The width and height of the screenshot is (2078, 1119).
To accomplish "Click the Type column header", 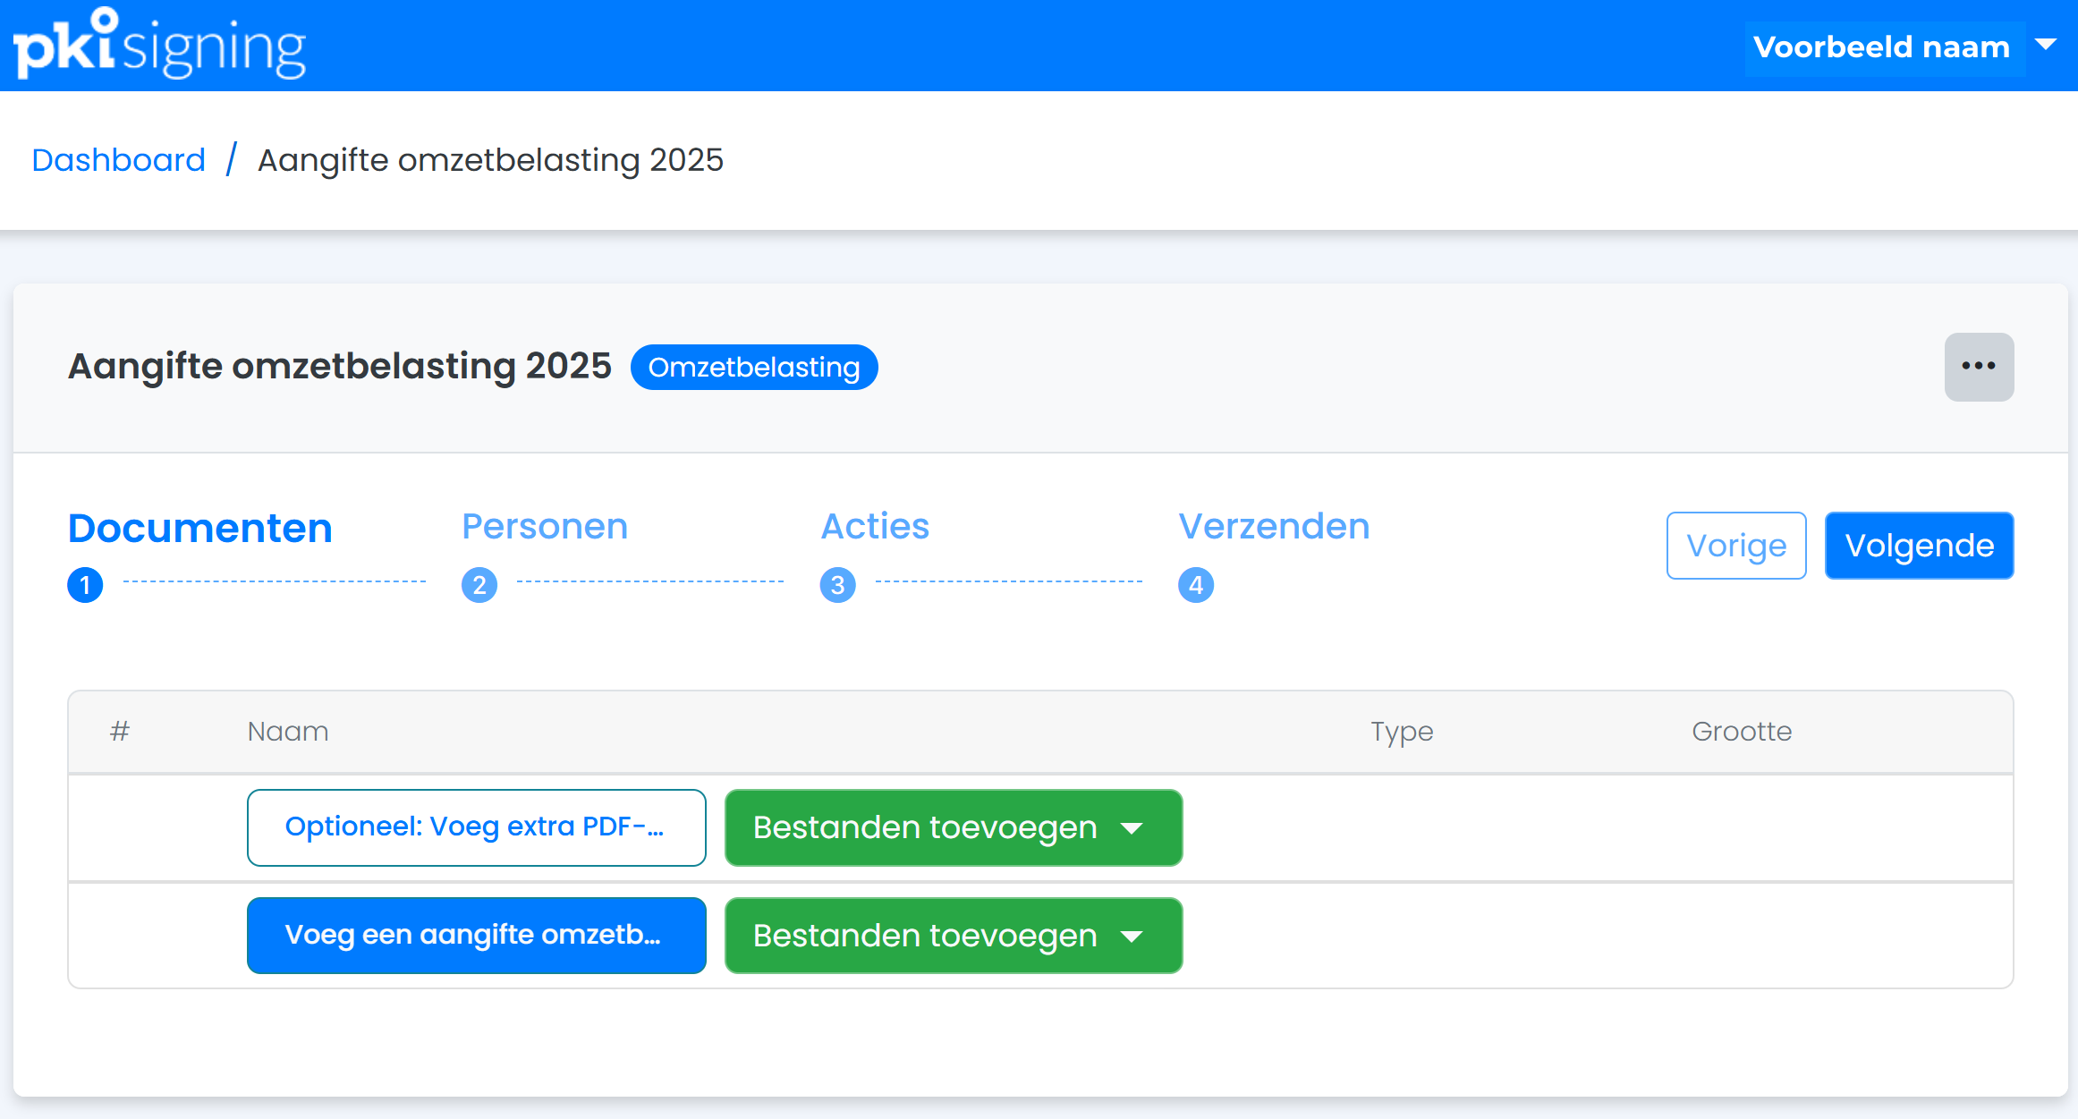I will click(x=1402, y=732).
